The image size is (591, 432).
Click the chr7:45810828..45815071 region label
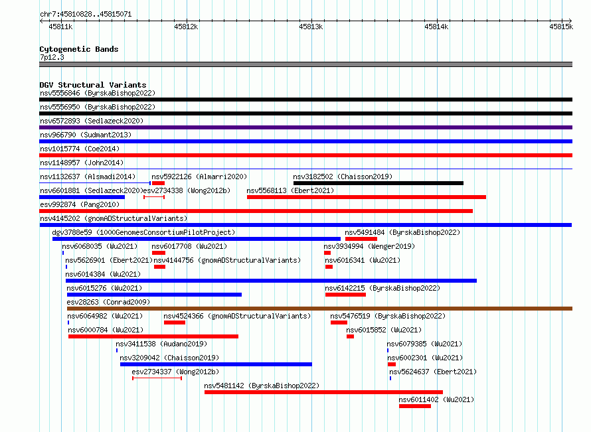tap(86, 14)
